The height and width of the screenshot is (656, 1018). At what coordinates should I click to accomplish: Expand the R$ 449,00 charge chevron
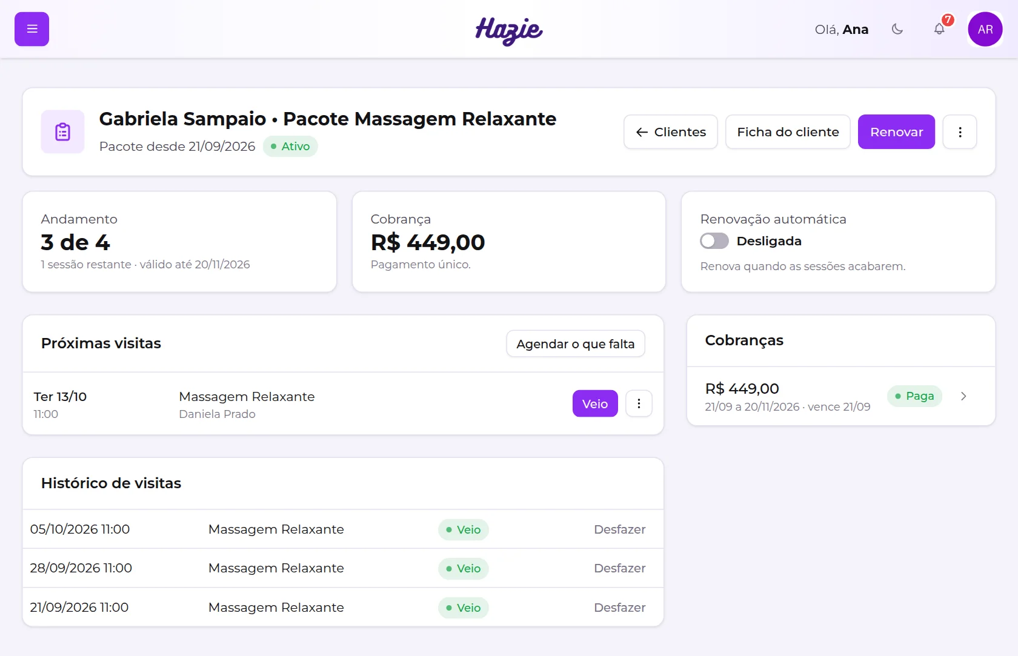point(963,396)
